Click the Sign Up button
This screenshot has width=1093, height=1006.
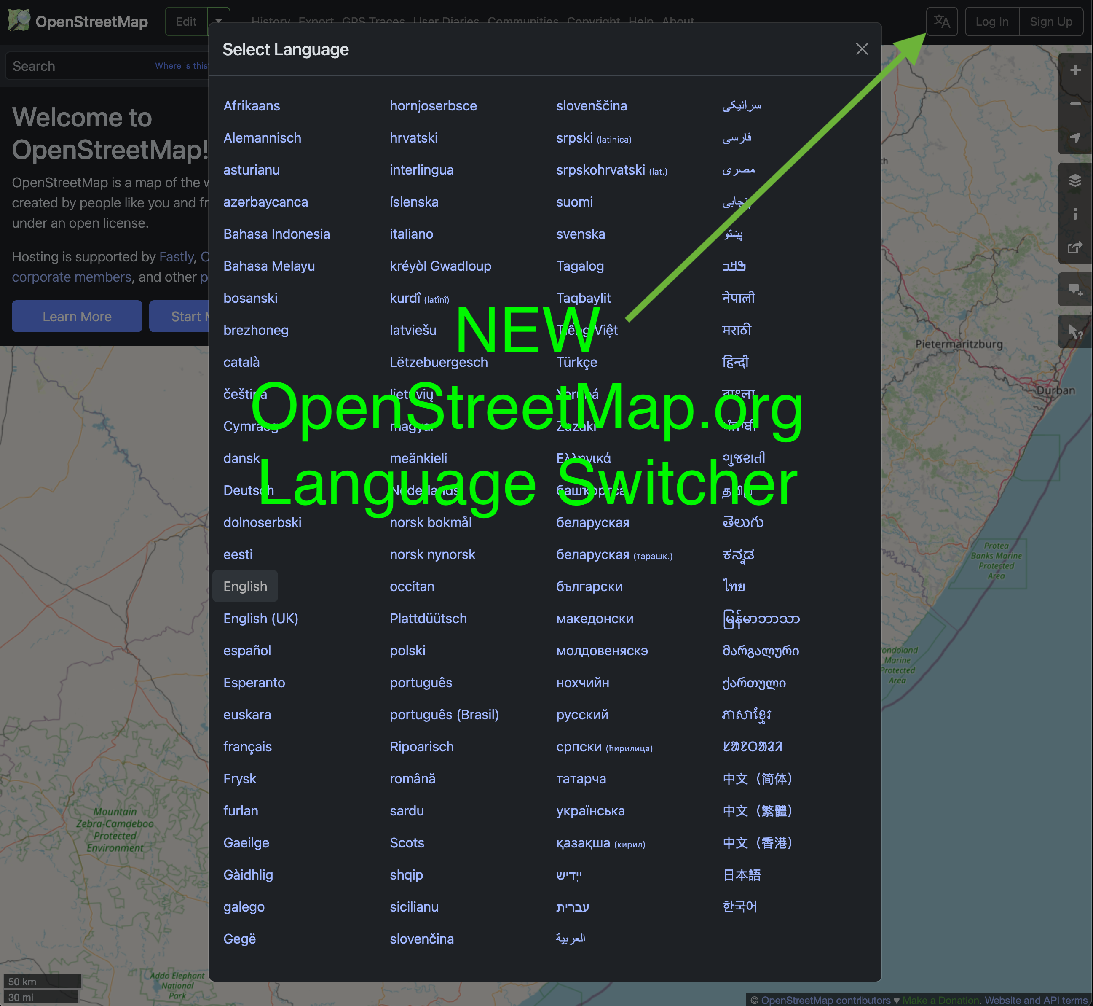tap(1050, 22)
